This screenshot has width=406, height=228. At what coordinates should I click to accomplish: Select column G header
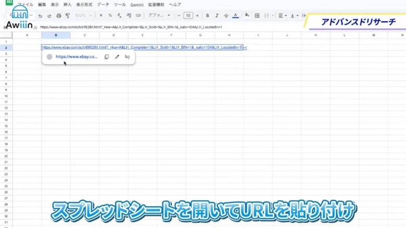200,35
